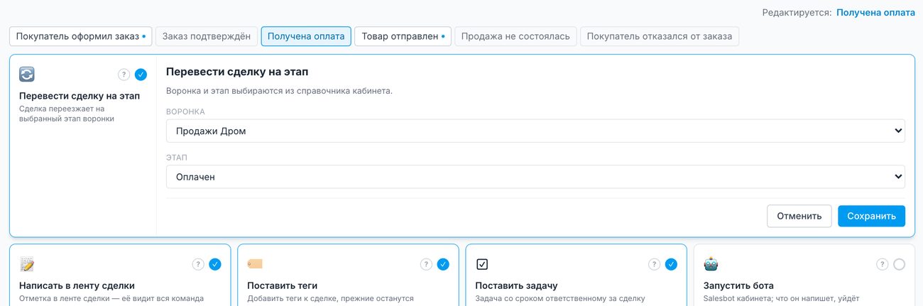
Task: Click the checkbox icon on Поставить задачу card
Action: coord(482,264)
